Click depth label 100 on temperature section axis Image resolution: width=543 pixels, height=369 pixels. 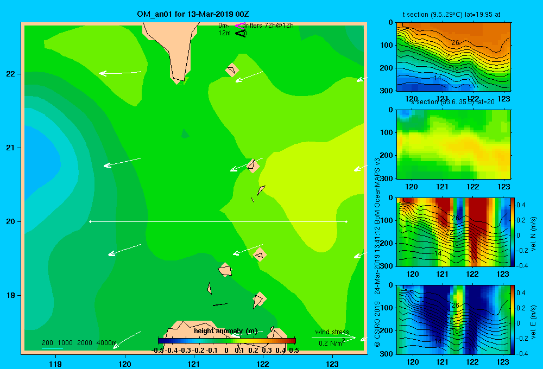tap(387, 45)
